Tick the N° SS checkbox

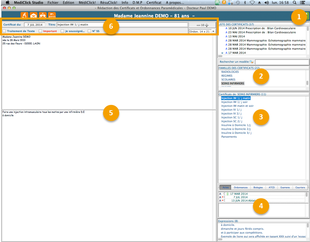pyautogui.click(x=89, y=31)
